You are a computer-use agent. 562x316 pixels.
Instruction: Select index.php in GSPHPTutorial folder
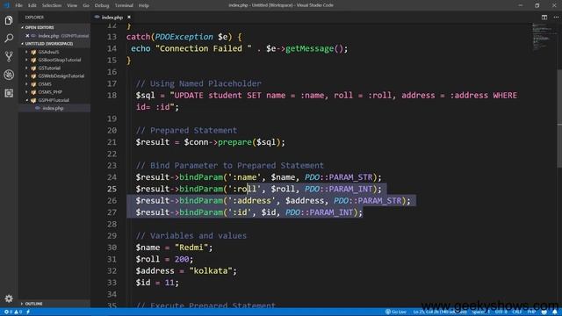[x=54, y=108]
